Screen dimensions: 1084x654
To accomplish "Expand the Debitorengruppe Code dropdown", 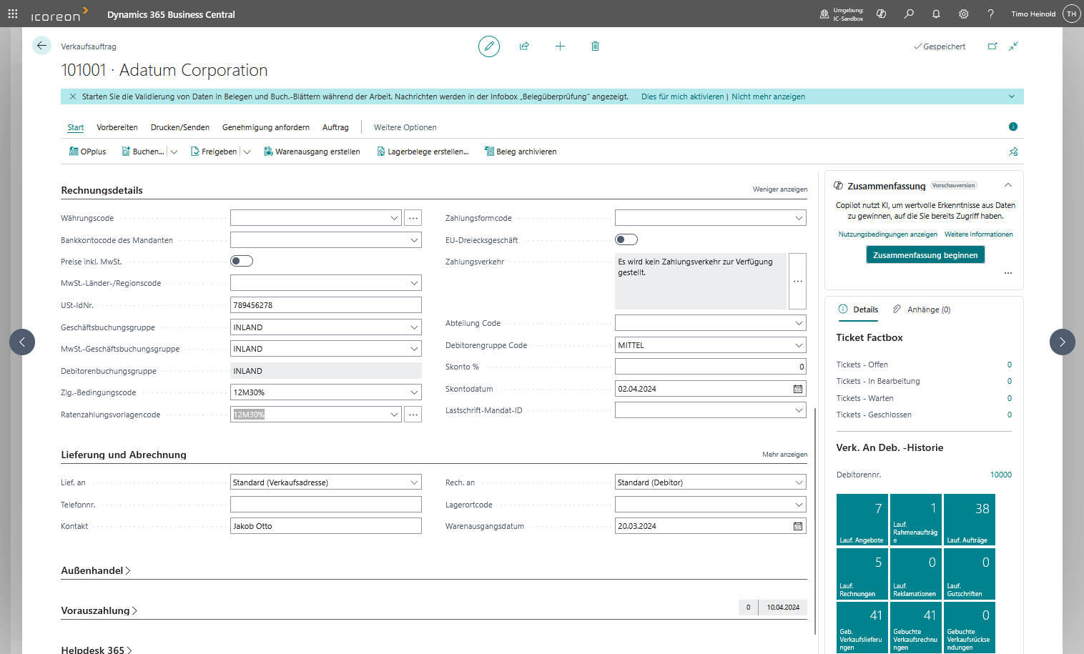I will tap(799, 345).
